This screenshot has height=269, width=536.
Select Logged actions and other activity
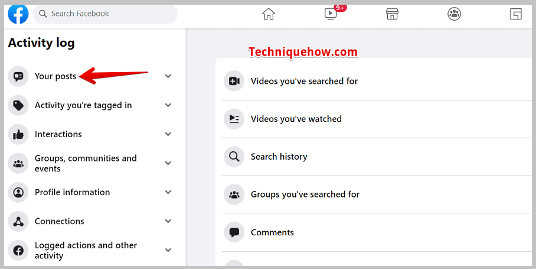86,251
